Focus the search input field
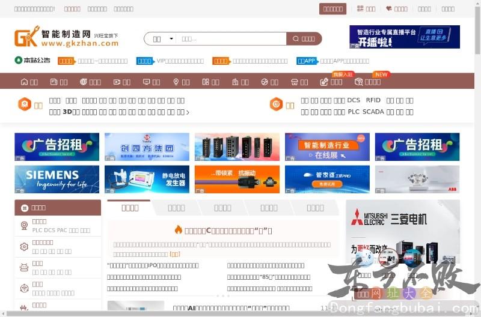Image resolution: width=481 pixels, height=317 pixels. pyautogui.click(x=231, y=39)
